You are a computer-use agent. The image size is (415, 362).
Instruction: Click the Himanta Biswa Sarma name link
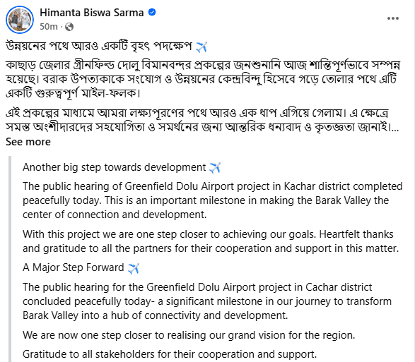click(x=92, y=13)
